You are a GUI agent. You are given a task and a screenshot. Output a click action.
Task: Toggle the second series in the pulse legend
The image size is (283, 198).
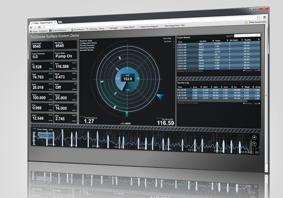coord(44,135)
